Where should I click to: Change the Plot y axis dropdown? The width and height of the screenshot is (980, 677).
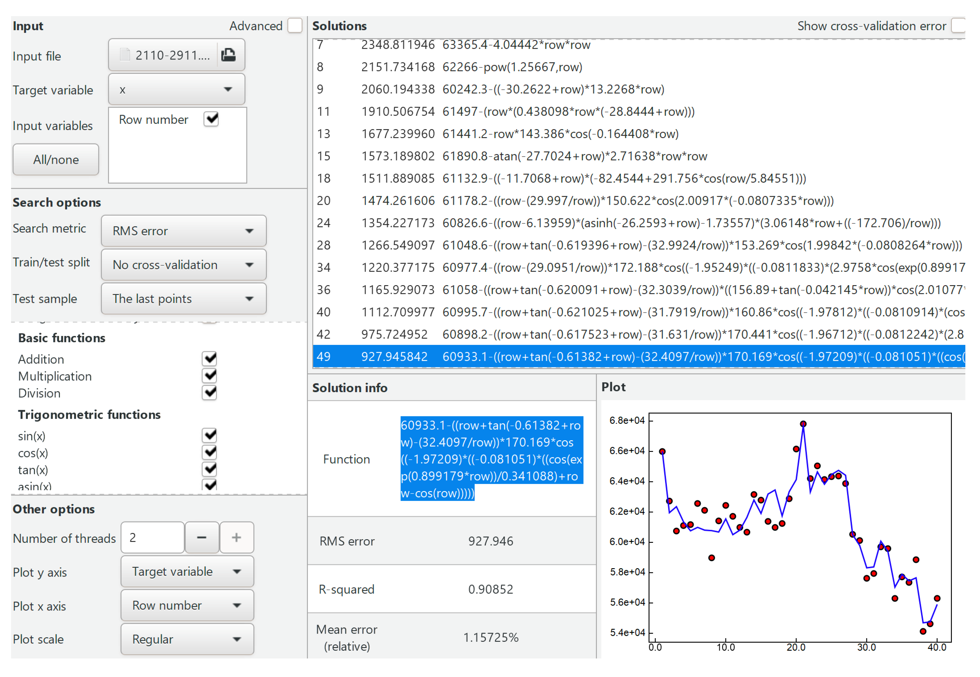(x=187, y=572)
